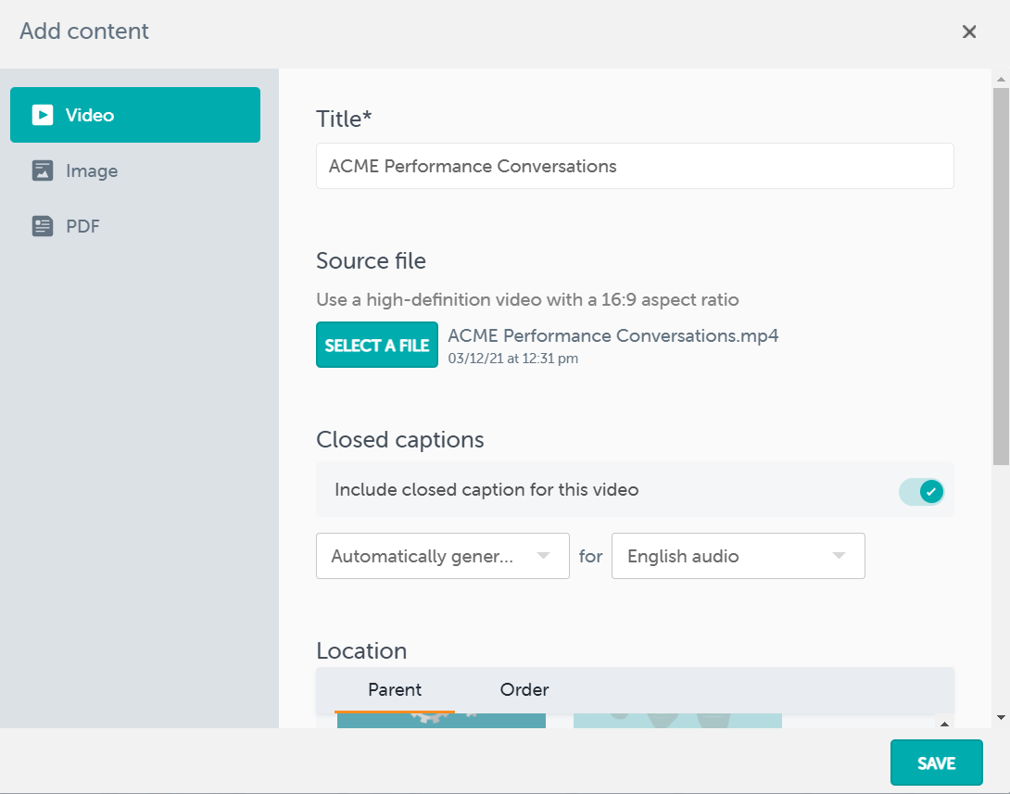Close the Add content dialog
Viewport: 1010px width, 794px height.
click(969, 32)
